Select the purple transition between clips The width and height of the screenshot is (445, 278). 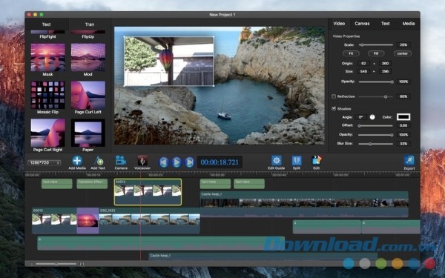(88, 220)
